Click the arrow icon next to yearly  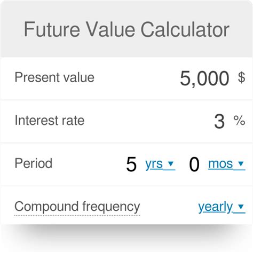pyautogui.click(x=241, y=207)
